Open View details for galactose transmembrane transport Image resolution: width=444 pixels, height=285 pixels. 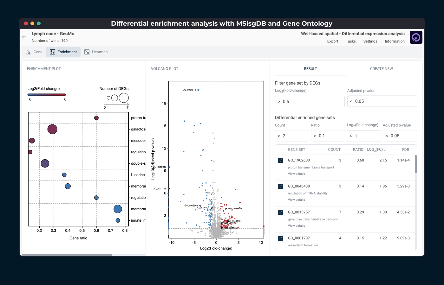(x=296, y=226)
